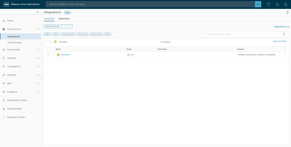Click the Optimize wand icon

pyautogui.click(x=4, y=75)
